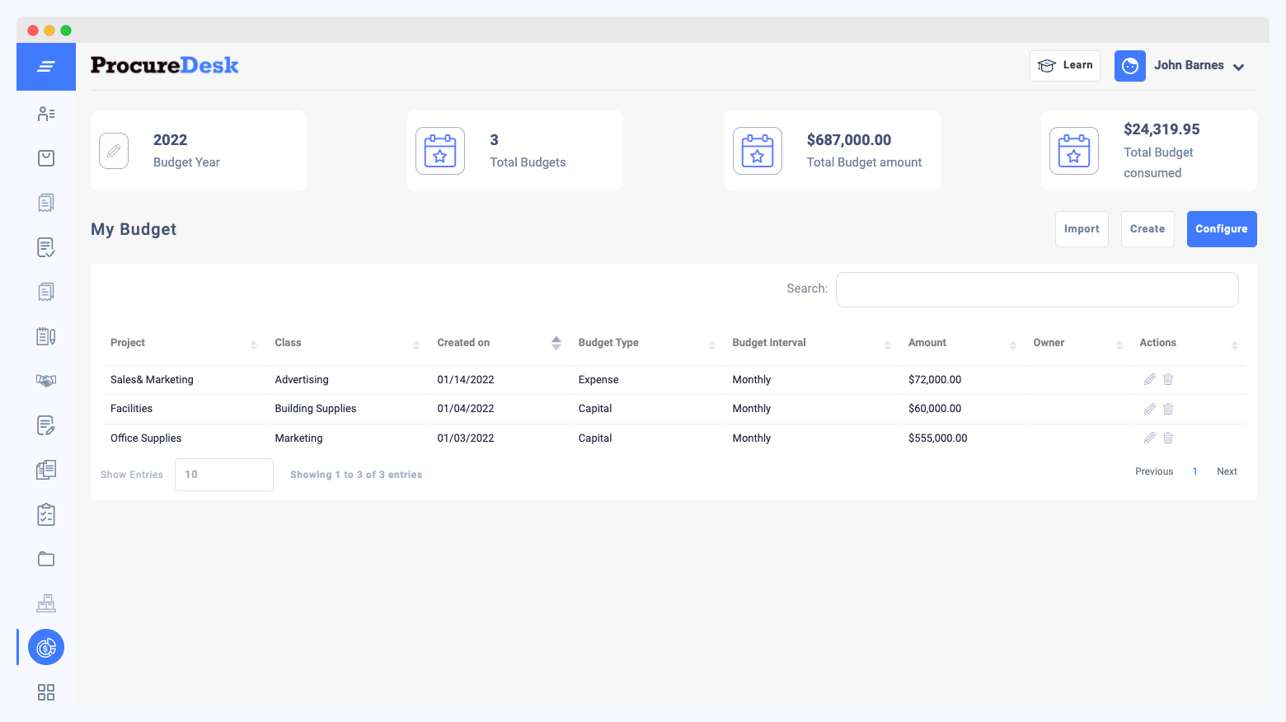
Task: Open John Barnes avatar icon
Action: click(x=1129, y=65)
